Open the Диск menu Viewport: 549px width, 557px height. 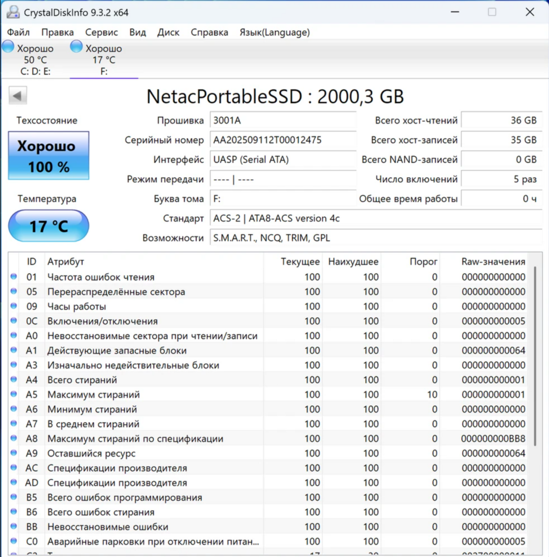point(168,32)
